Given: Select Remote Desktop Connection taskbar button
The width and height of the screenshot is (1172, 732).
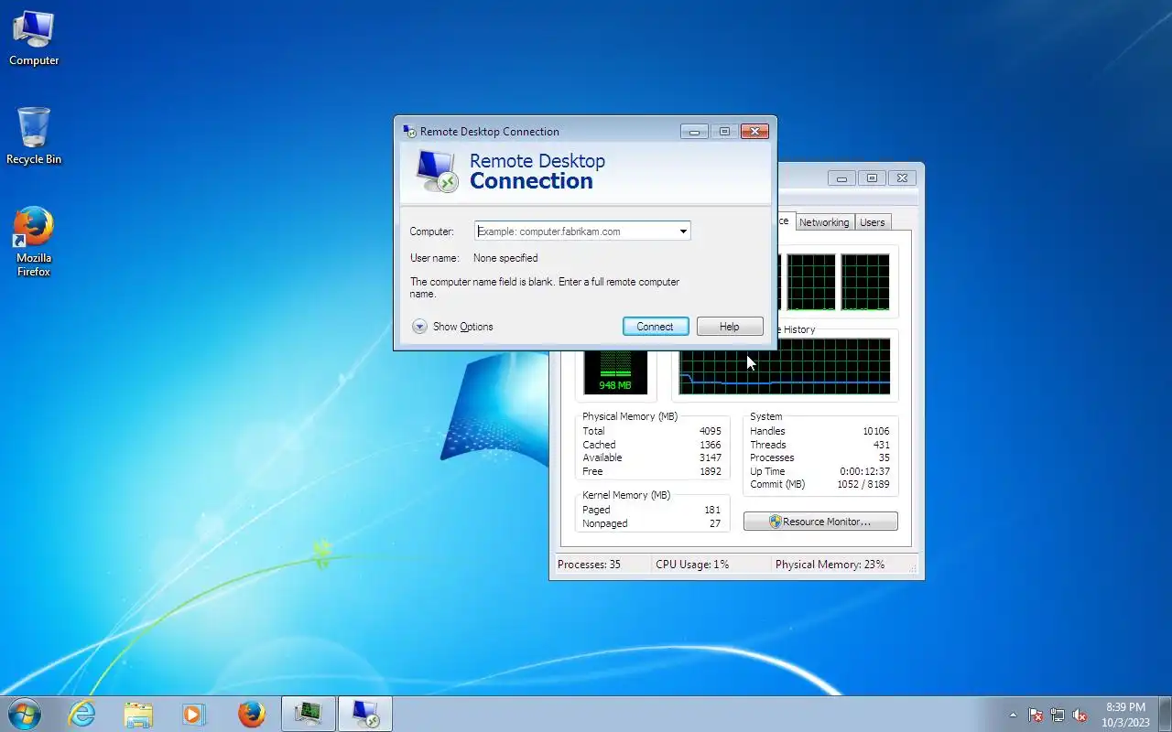Looking at the screenshot, I should 365,714.
